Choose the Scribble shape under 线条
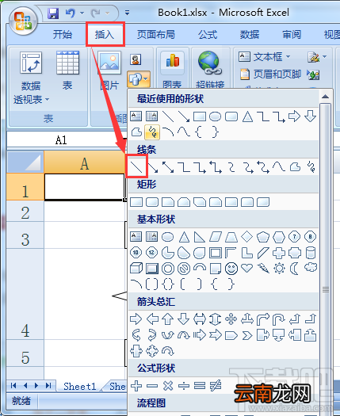This screenshot has width=340, height=416. [311, 167]
